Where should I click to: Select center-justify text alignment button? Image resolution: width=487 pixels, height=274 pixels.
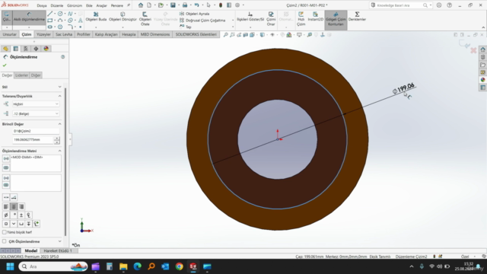coord(14,206)
